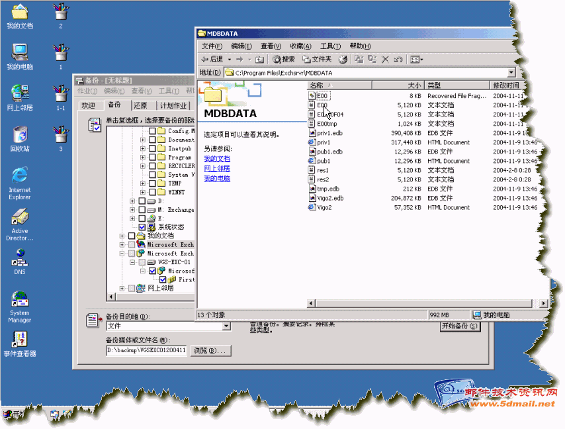
Task: Click the My Documents (我的文档) link
Action: (216, 159)
